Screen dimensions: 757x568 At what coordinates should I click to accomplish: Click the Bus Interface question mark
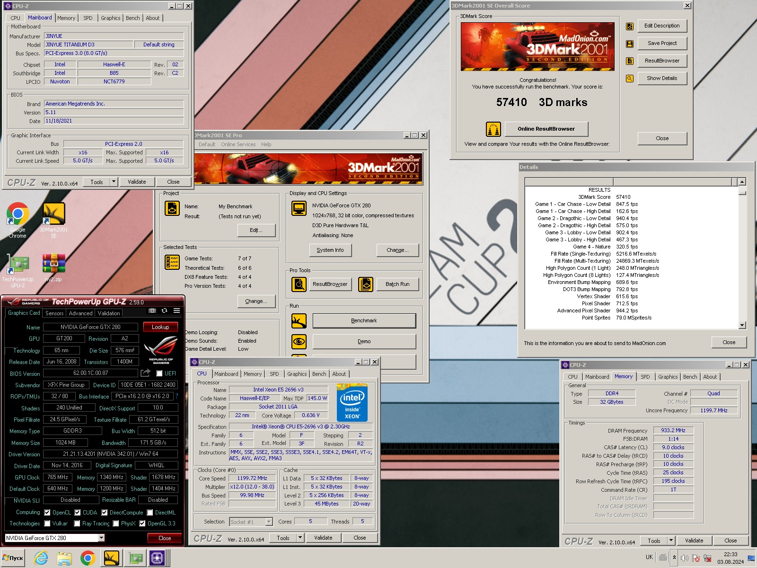coord(177,396)
